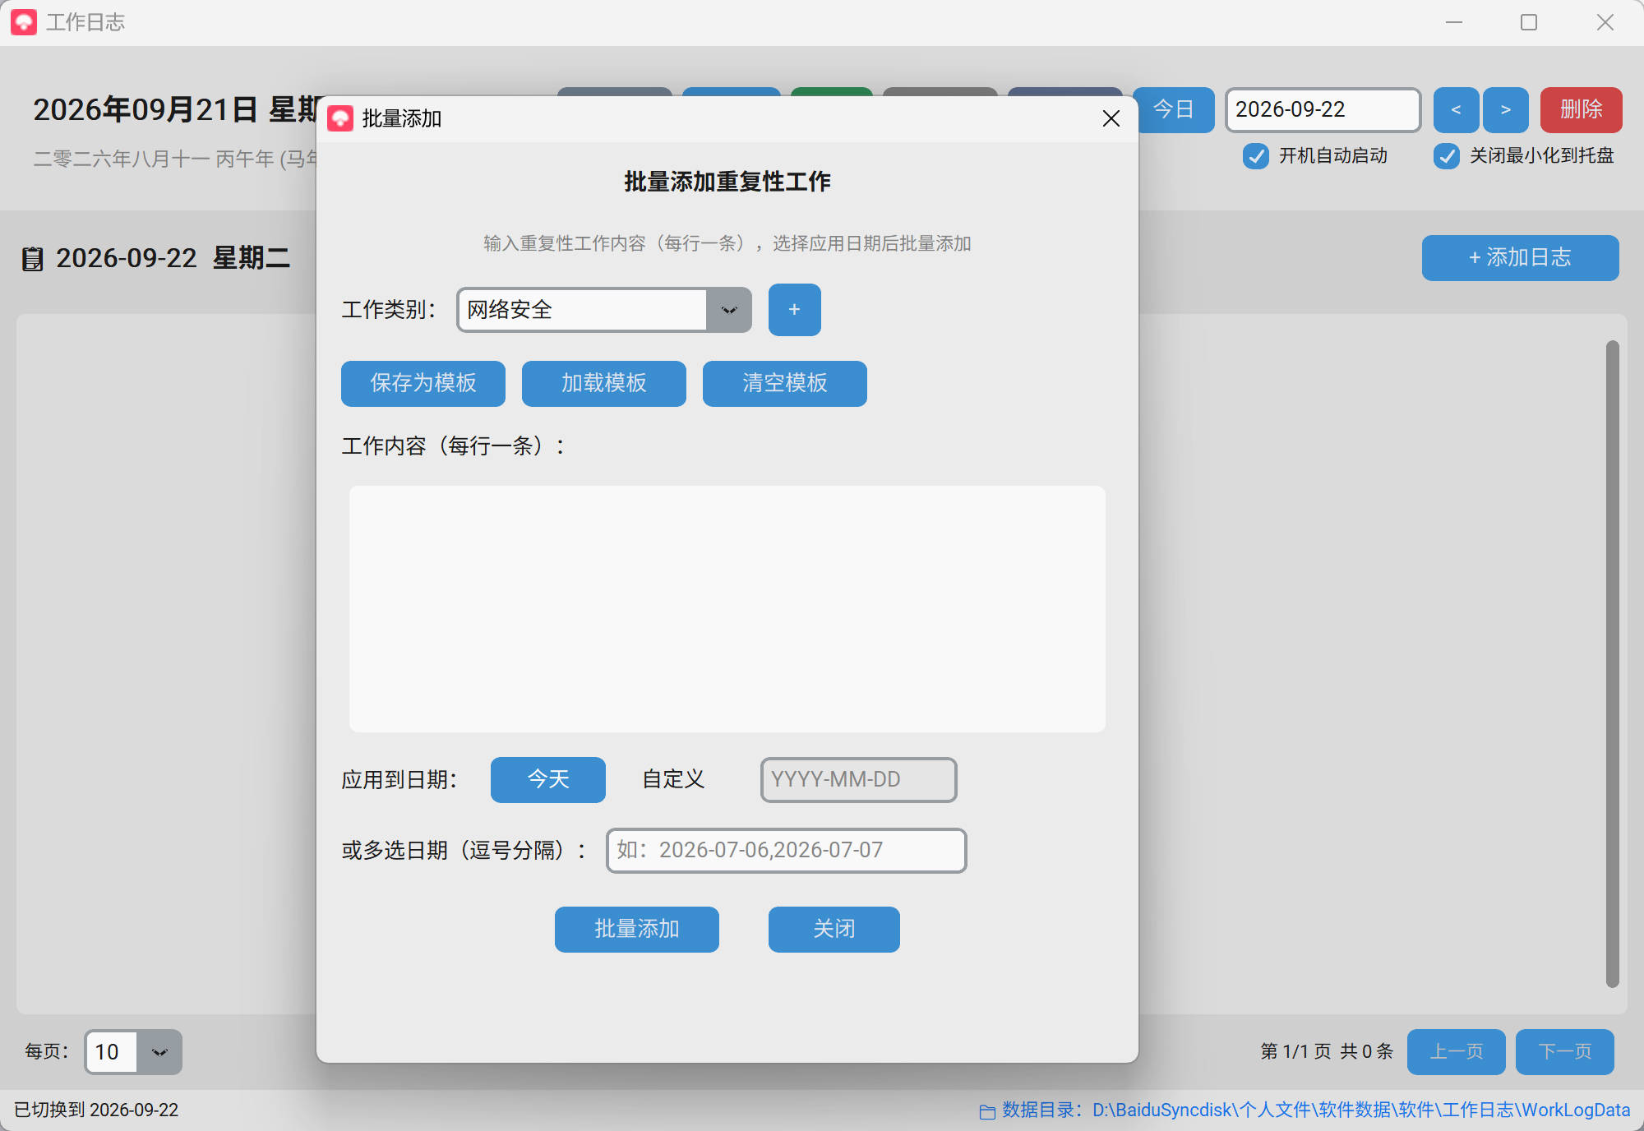Click the red 删除 button
The height and width of the screenshot is (1131, 1644).
pyautogui.click(x=1582, y=109)
